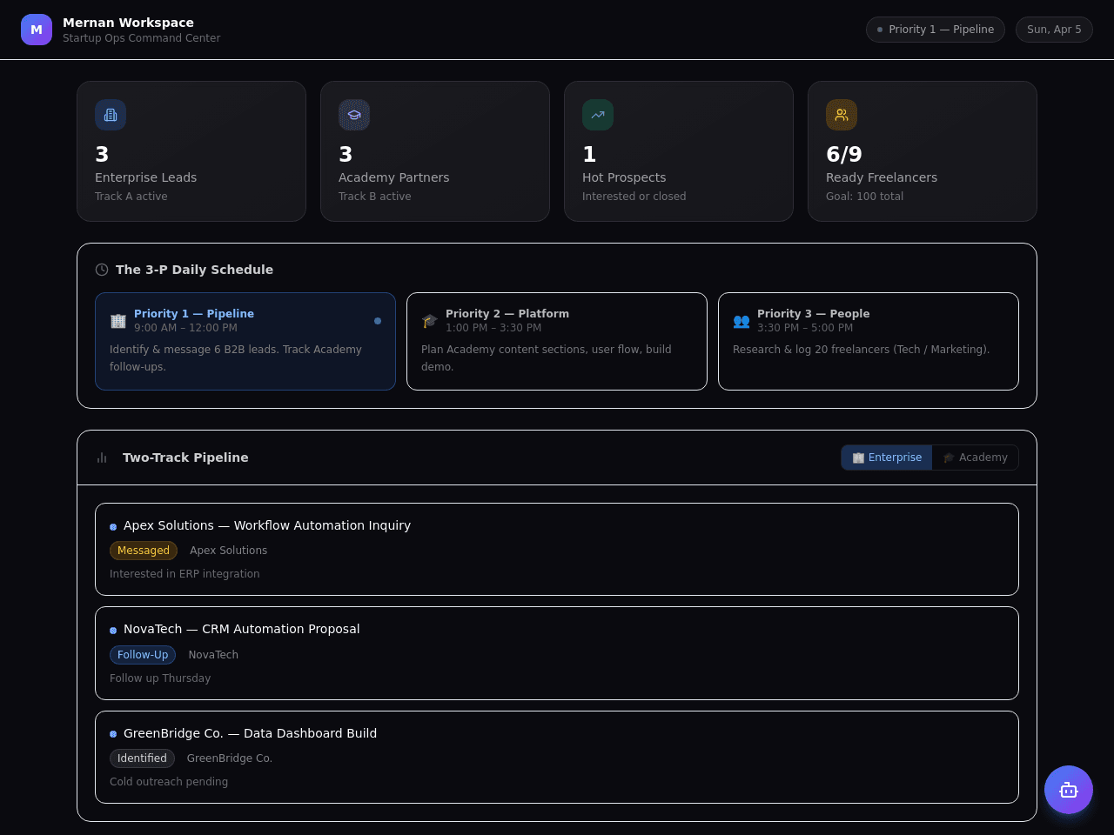Click the '9:00 AM – 12:00 PM' time range
The width and height of the screenshot is (1114, 835).
coord(185,328)
